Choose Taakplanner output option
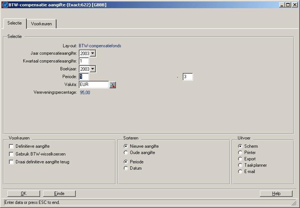 (240, 165)
